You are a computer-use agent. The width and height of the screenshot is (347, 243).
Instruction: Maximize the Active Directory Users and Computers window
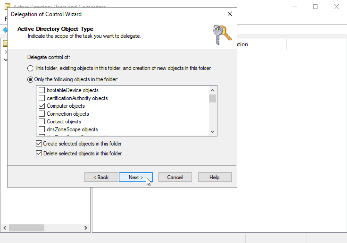click(315, 7)
